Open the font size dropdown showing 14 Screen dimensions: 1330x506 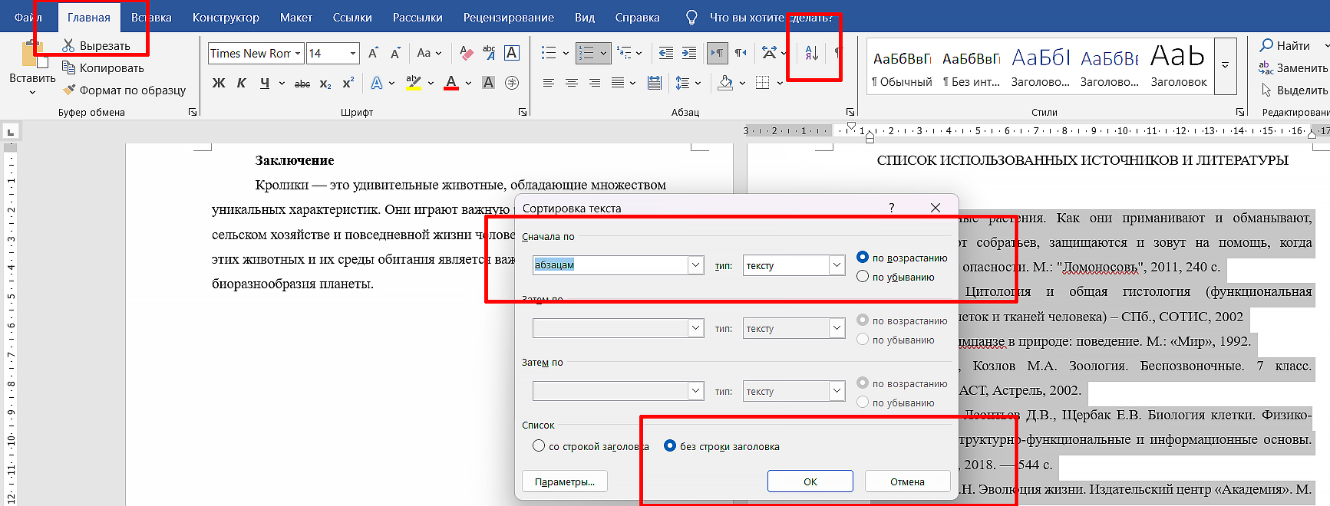[353, 53]
